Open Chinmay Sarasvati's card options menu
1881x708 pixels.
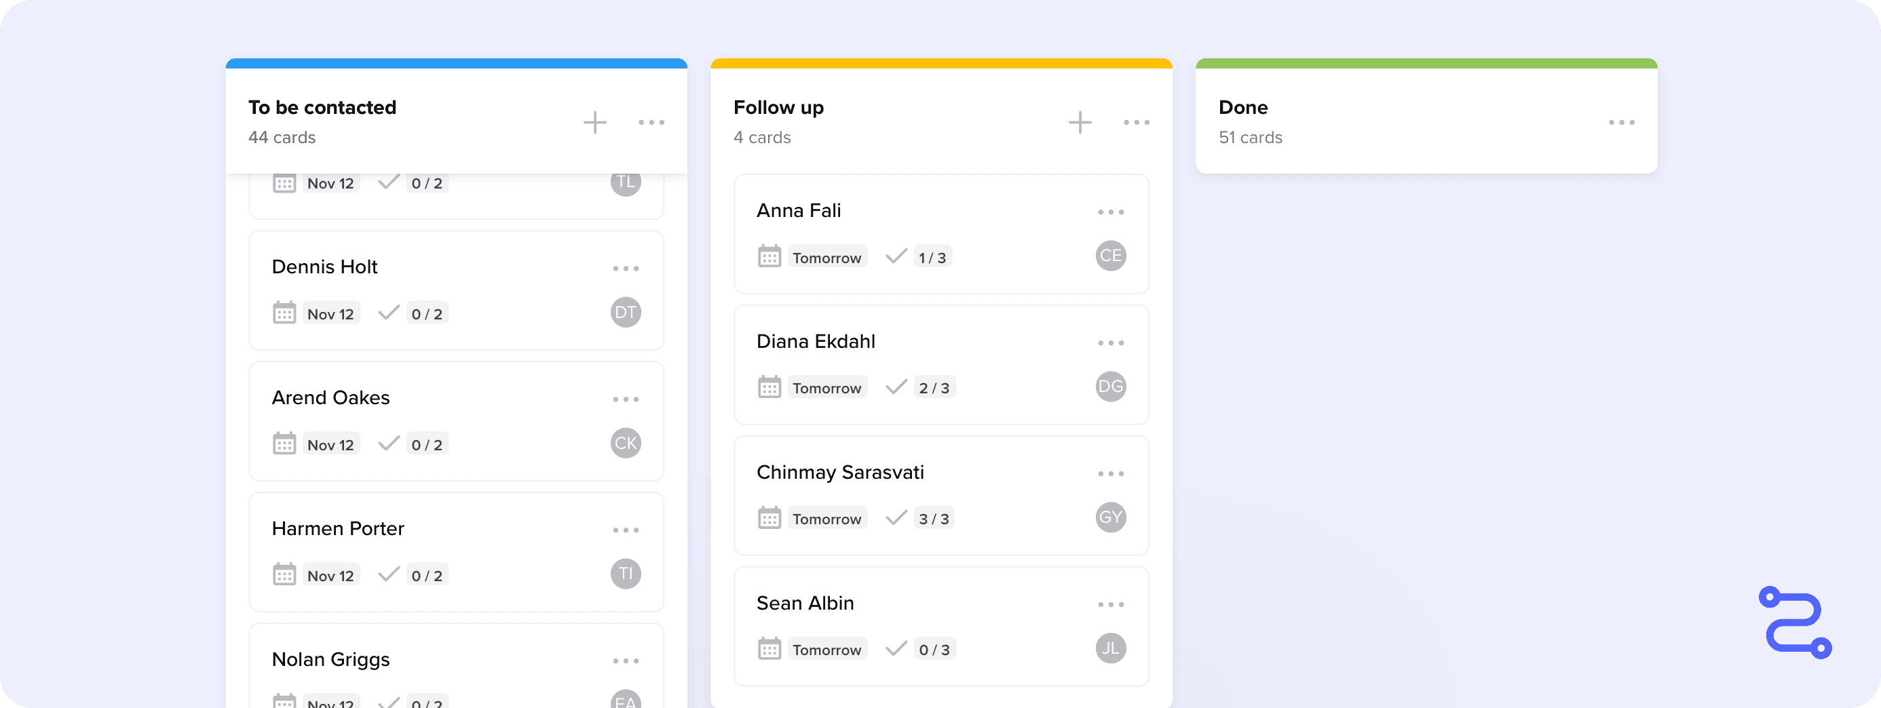click(1111, 473)
